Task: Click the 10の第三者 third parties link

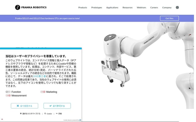Action: [x=40, y=76]
